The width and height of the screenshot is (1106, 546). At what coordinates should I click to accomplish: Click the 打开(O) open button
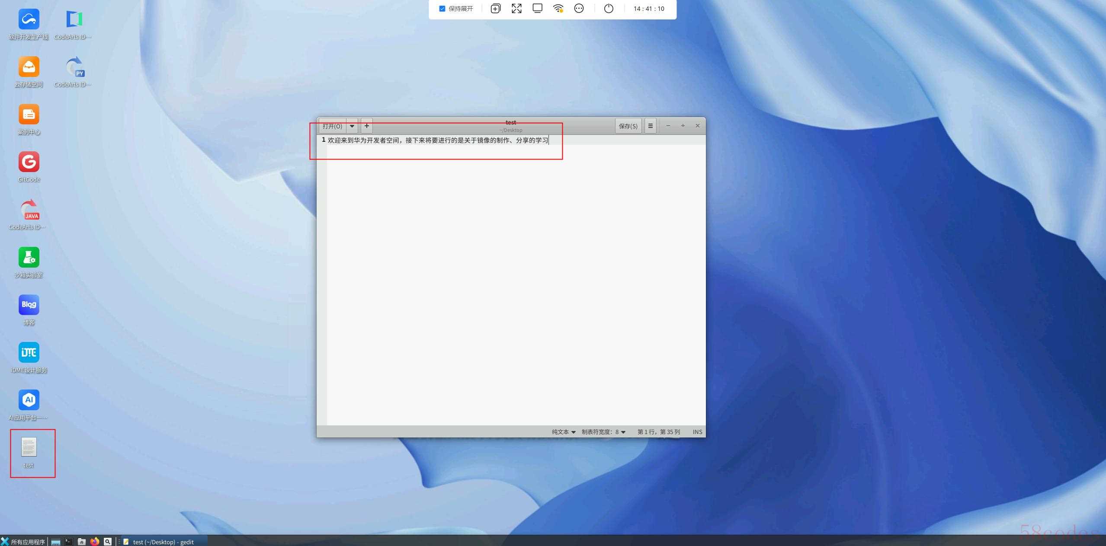[332, 126]
